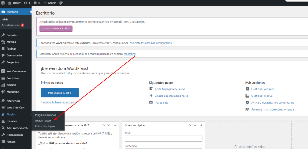This screenshot has width=308, height=149.
Task: Open Gestionar menús link
Action: [262, 96]
